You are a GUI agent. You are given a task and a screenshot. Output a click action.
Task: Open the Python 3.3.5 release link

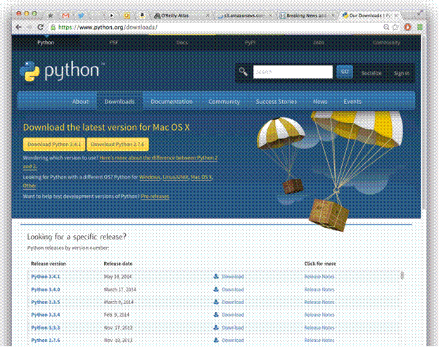(45, 302)
